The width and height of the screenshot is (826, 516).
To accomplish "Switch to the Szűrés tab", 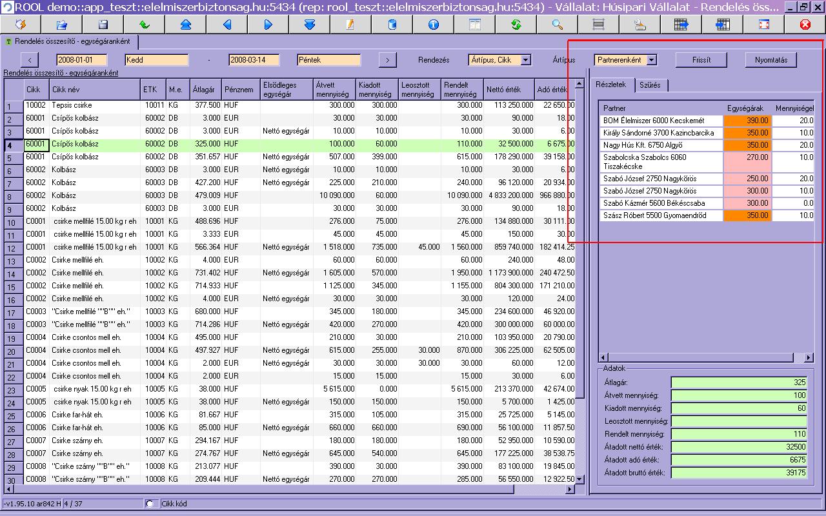I will coord(649,85).
